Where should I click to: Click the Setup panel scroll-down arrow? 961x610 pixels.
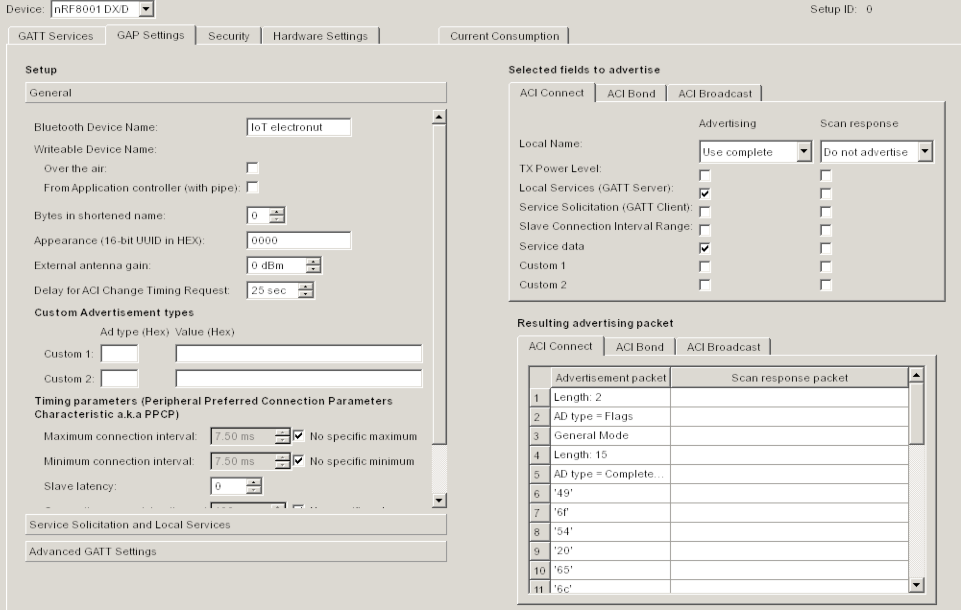[x=438, y=501]
